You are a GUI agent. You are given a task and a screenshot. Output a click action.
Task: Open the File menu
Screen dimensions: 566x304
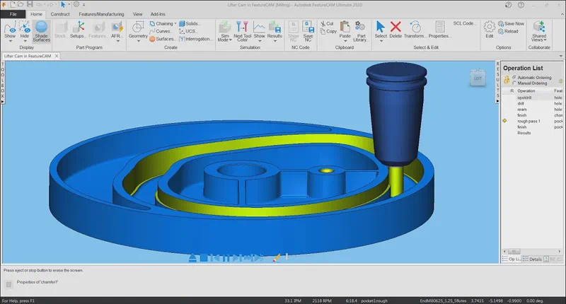pyautogui.click(x=13, y=14)
